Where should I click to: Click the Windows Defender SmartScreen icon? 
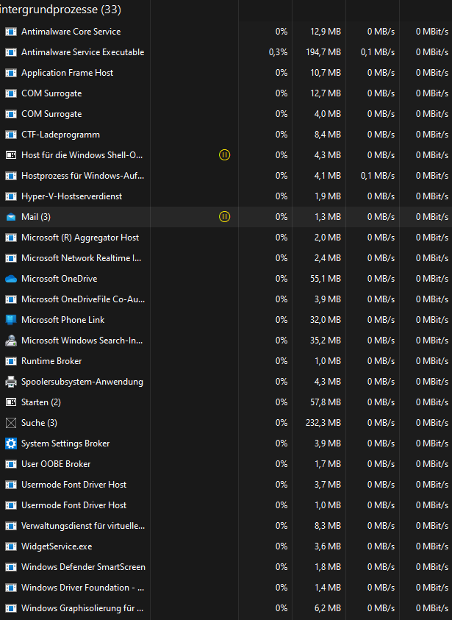point(11,567)
